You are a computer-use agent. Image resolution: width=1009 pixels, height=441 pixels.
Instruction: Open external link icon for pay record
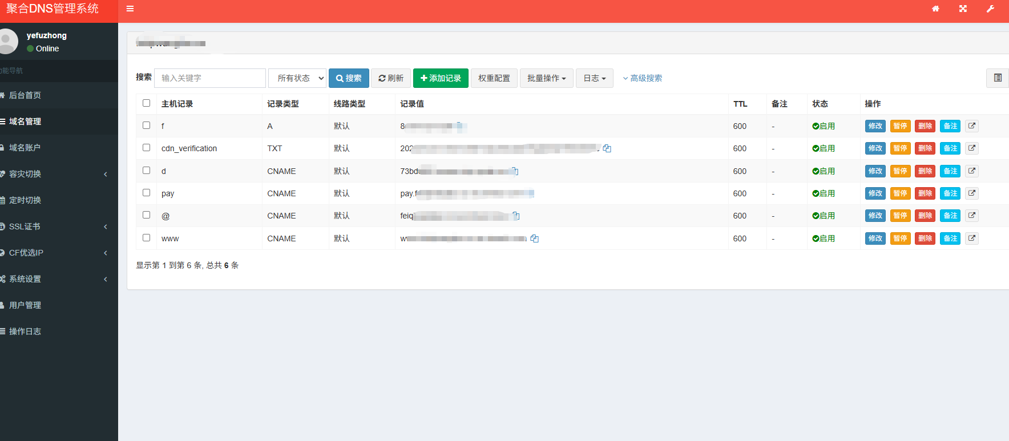(x=972, y=193)
